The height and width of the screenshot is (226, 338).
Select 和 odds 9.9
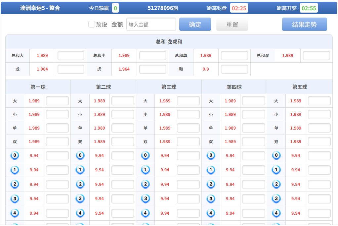[206, 69]
